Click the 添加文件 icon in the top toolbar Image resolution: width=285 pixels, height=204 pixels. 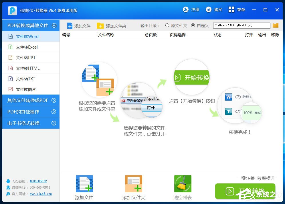coord(70,25)
